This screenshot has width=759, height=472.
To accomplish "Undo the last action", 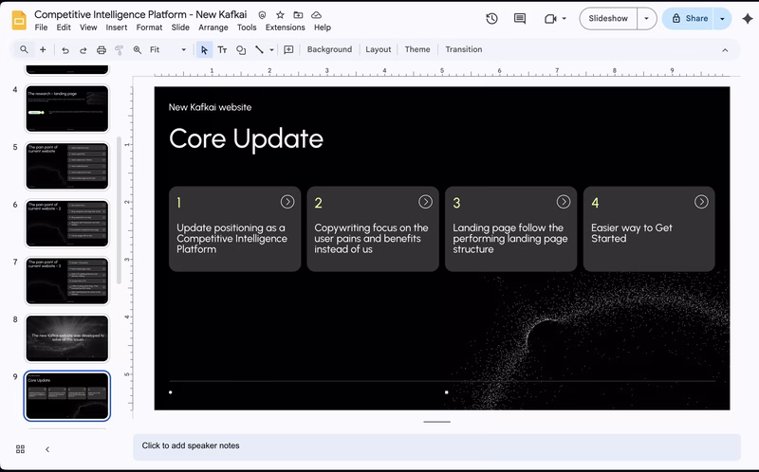I will (x=65, y=50).
